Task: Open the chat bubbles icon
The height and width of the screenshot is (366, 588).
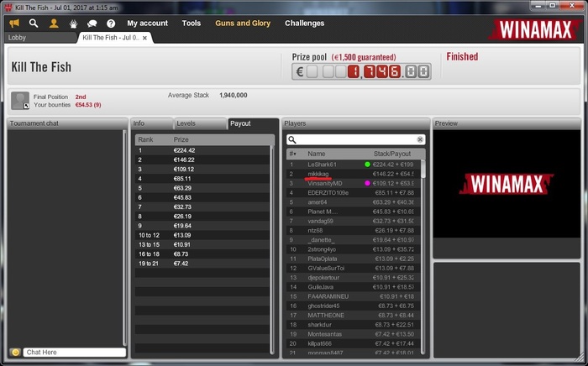Action: click(x=92, y=24)
